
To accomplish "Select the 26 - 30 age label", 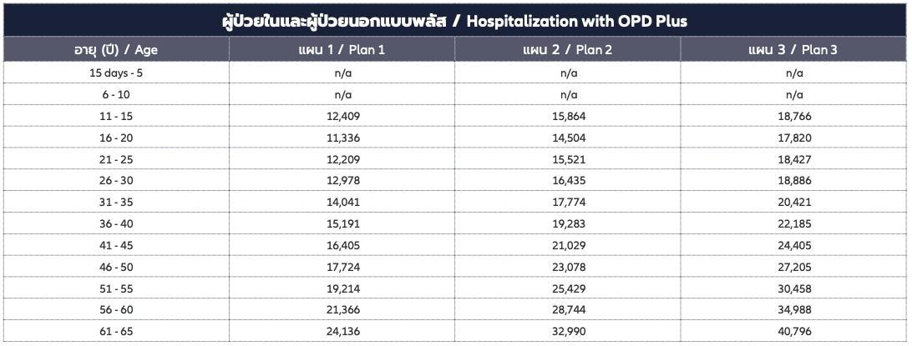I will (116, 181).
